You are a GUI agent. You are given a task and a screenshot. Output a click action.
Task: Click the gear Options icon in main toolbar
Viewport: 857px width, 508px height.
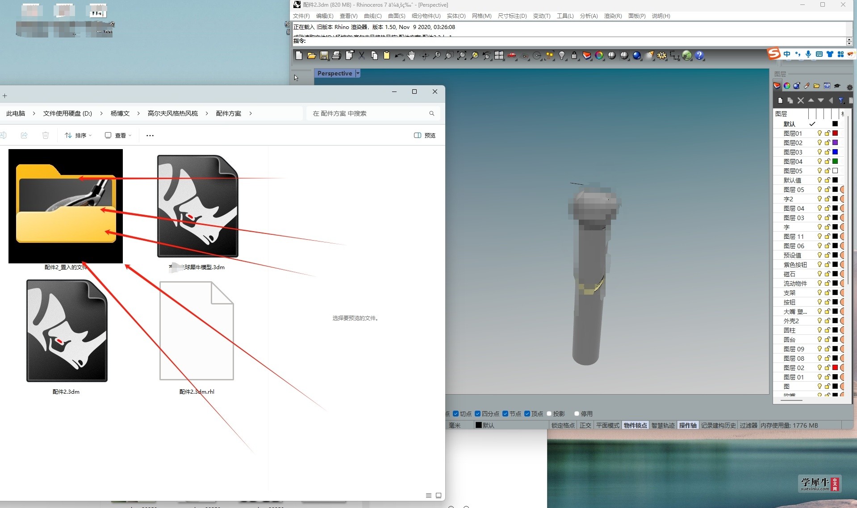tap(662, 55)
